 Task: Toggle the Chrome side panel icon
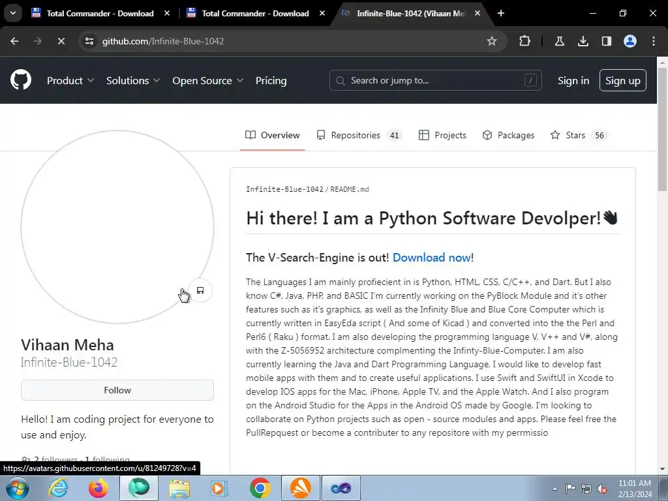[606, 41]
